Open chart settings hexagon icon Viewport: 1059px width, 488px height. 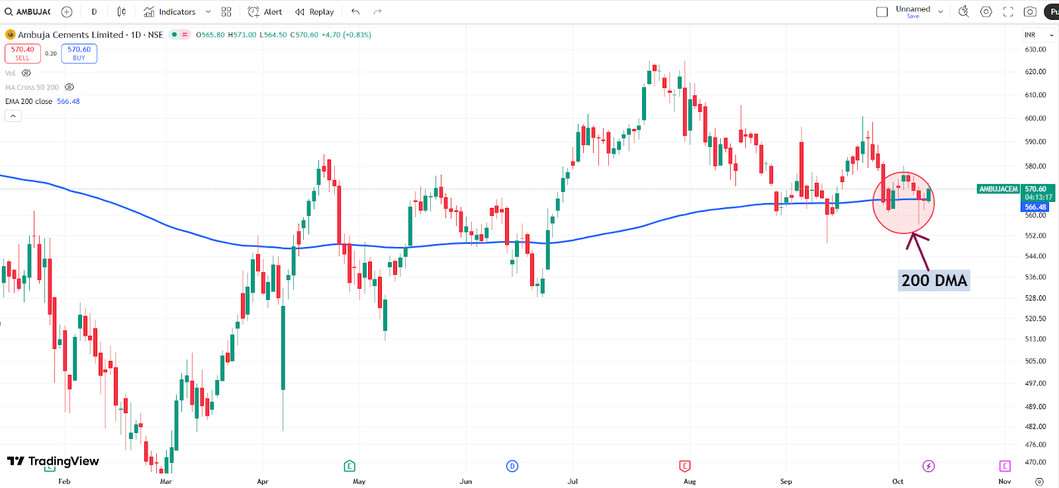tap(986, 12)
